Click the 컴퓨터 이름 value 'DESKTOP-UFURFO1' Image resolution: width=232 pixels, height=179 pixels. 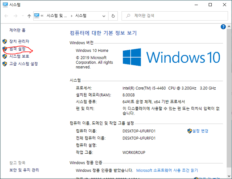pyautogui.click(x=139, y=131)
